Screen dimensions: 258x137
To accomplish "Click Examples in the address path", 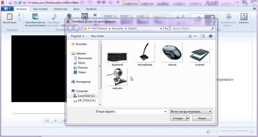I will (x=117, y=28).
